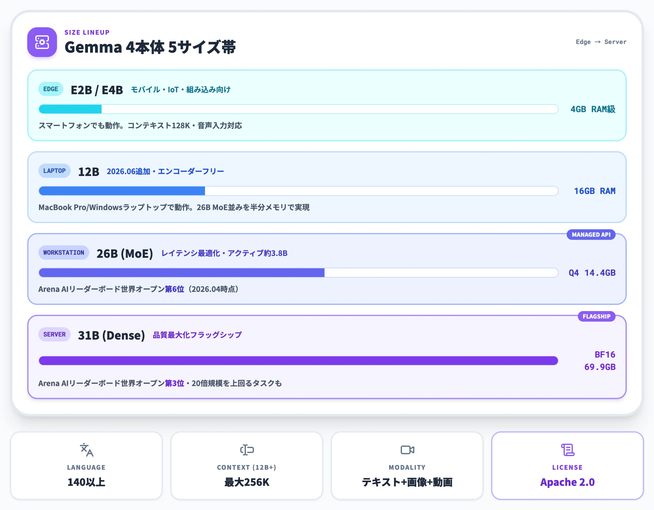Click the purple model settings icon in header
The image size is (654, 510).
42,42
